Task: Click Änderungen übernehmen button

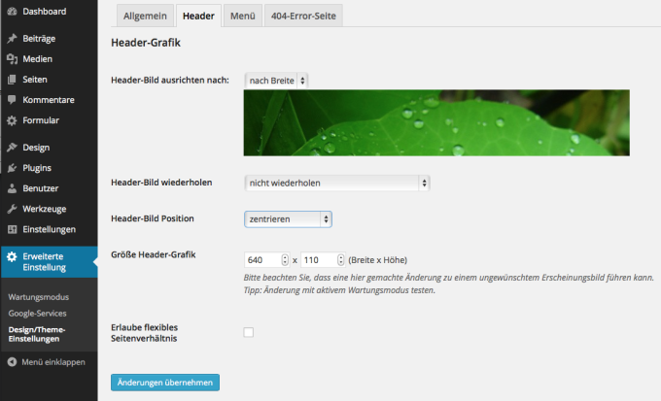Action: pos(165,383)
